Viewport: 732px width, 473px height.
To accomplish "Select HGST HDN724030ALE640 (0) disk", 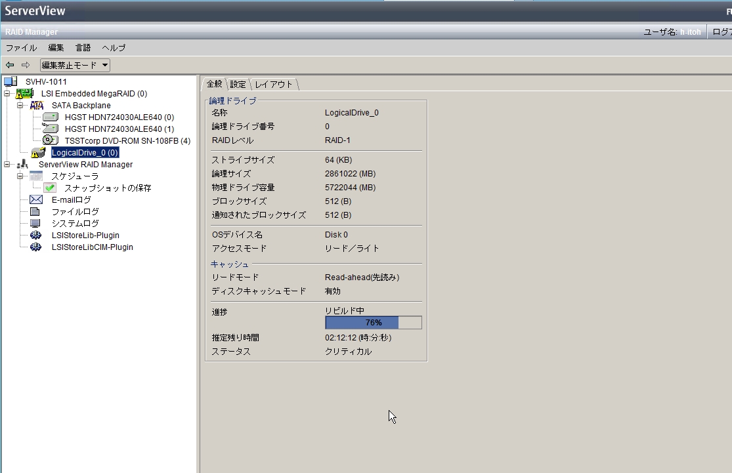I will click(119, 117).
